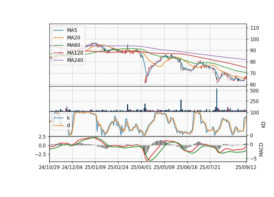Click the 25/01/09 date axis label

[x=95, y=167]
